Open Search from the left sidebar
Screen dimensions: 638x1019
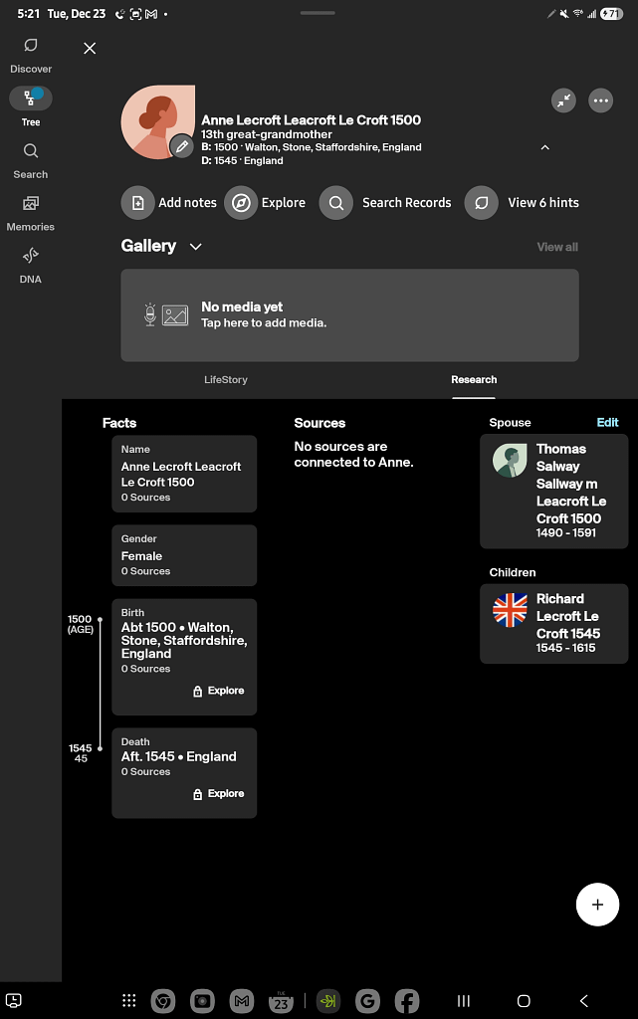tap(31, 160)
